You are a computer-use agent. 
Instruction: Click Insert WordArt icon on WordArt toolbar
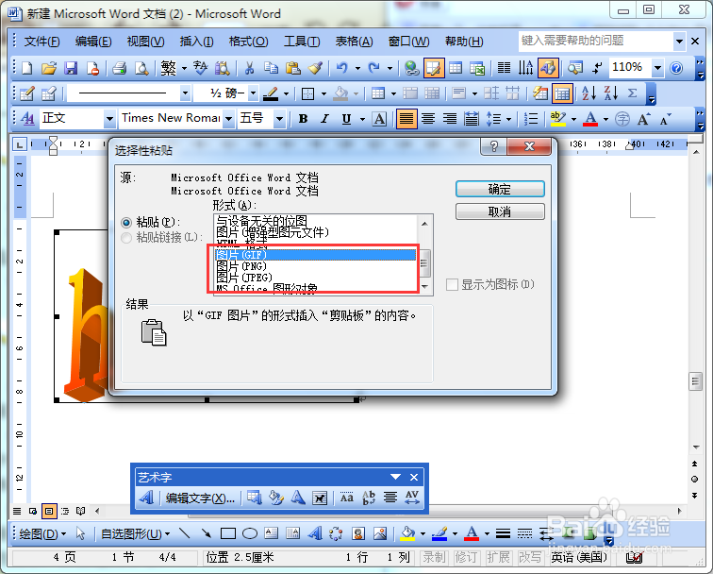coord(146,498)
